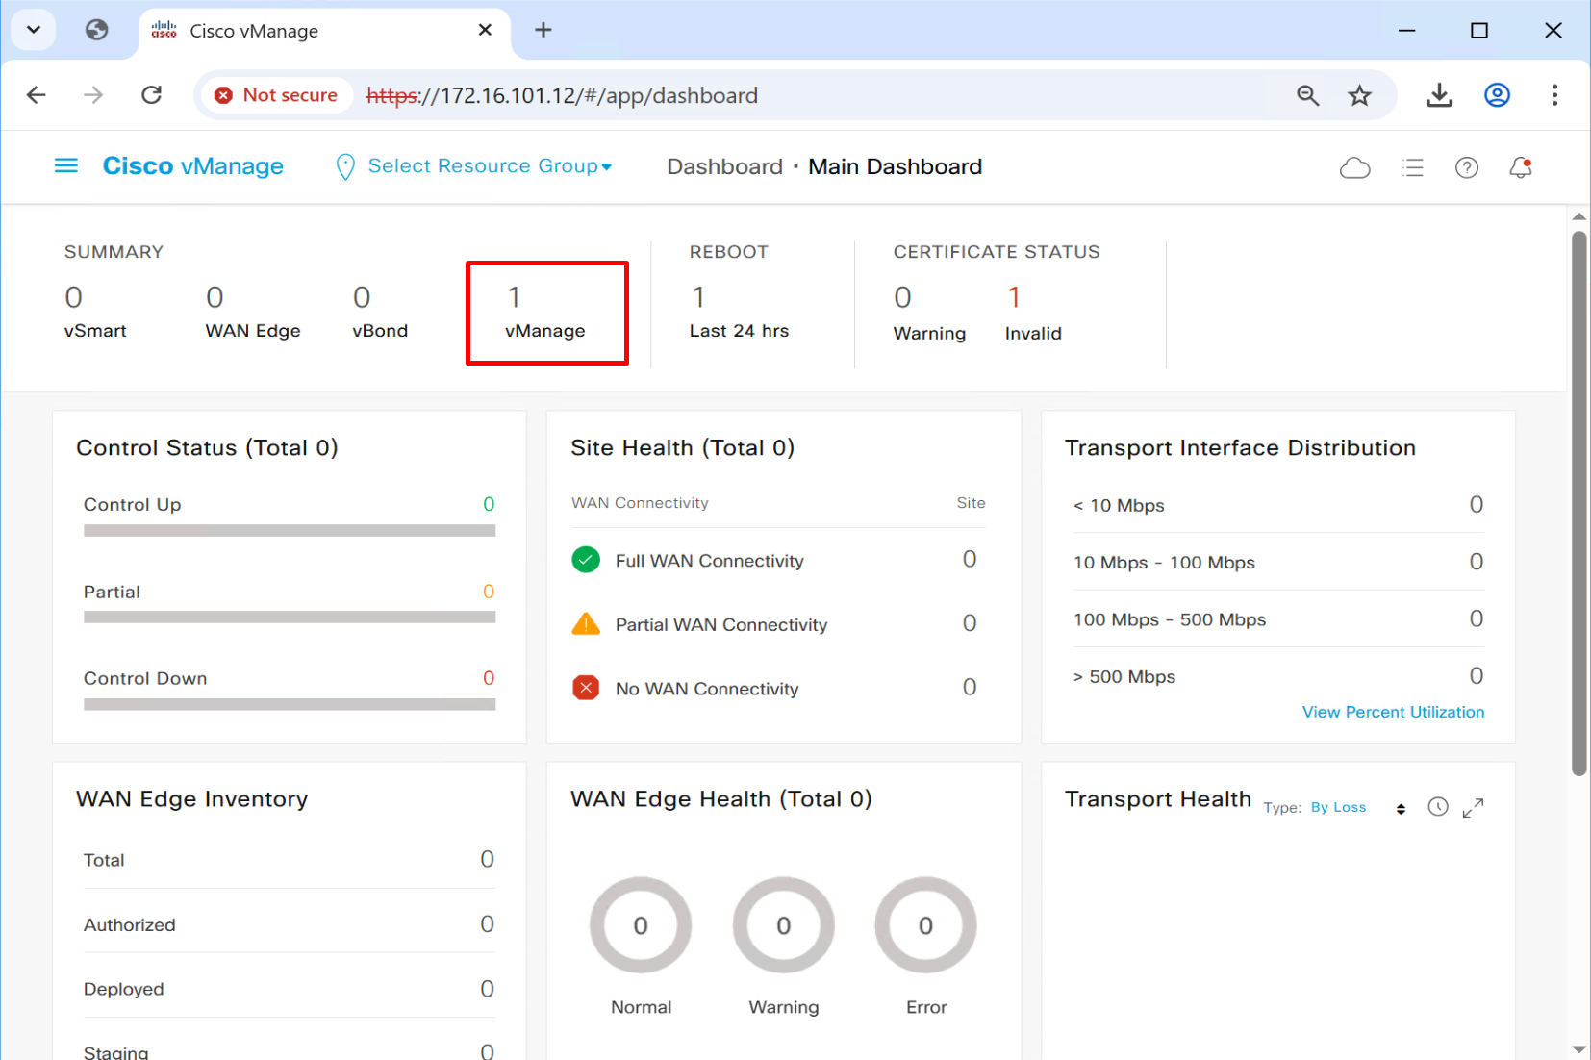The width and height of the screenshot is (1591, 1060).
Task: Open the browser tab search dropdown
Action: (34, 30)
